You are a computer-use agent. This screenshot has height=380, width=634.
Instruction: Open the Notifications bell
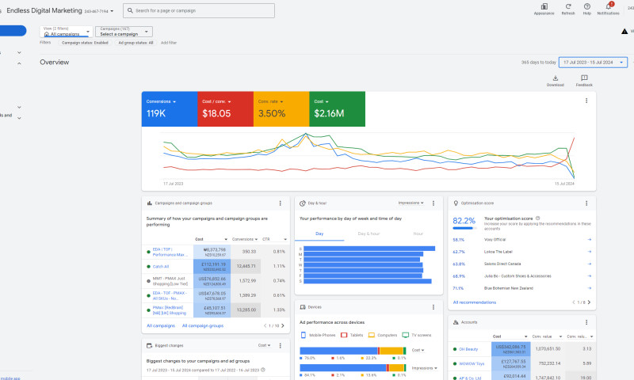pyautogui.click(x=608, y=8)
